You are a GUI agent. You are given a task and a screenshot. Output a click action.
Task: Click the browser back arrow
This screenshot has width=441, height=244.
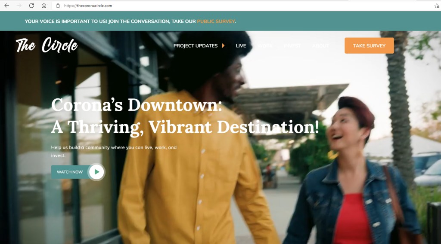click(6, 6)
